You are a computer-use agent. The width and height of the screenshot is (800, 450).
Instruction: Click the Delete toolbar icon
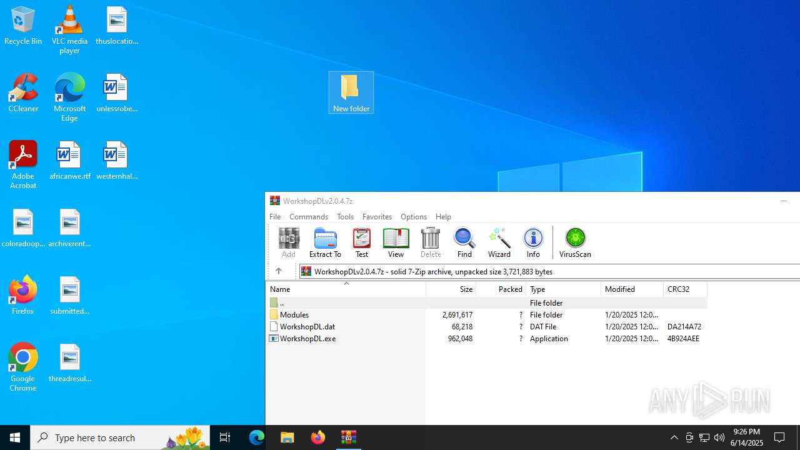431,242
